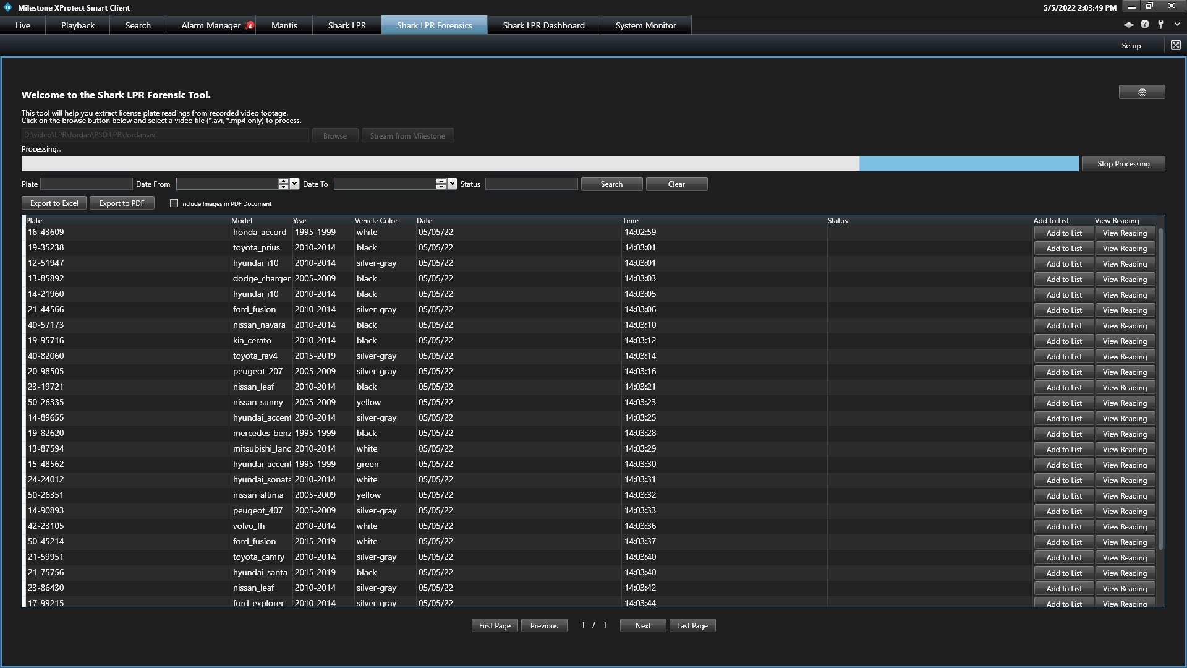Click View Reading for plate 21-44566
Viewport: 1187px width, 668px height.
[1125, 310]
